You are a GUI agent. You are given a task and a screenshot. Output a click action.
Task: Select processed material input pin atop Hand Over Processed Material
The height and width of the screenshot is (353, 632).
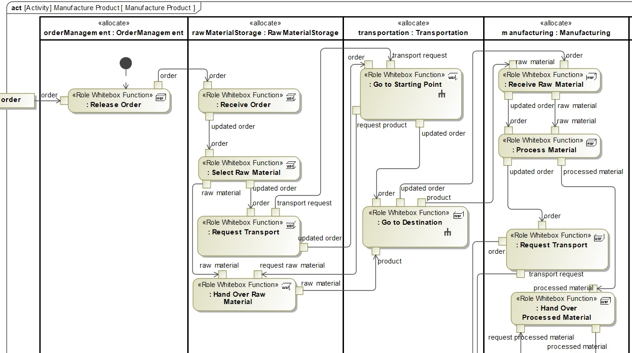594,288
